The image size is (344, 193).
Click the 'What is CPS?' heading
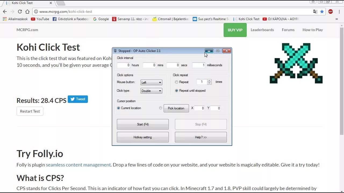40,178
